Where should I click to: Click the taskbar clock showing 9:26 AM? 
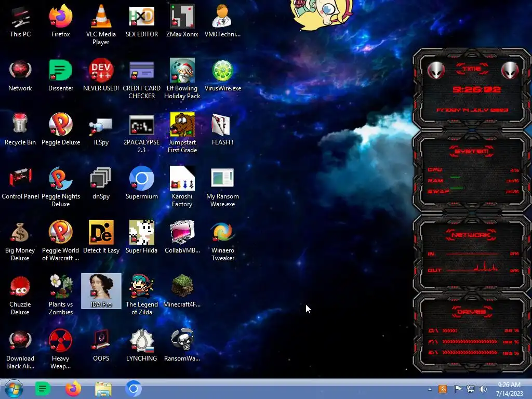click(509, 389)
